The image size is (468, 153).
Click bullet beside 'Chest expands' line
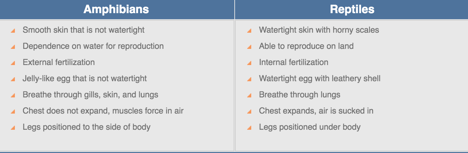250,112
